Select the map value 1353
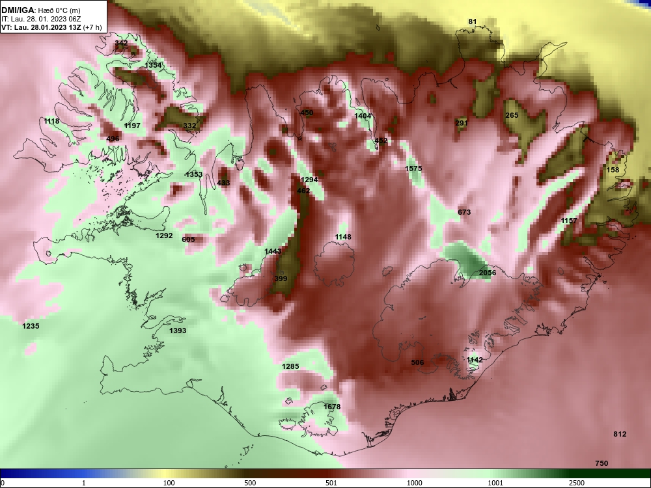This screenshot has width=651, height=488. coord(194,174)
